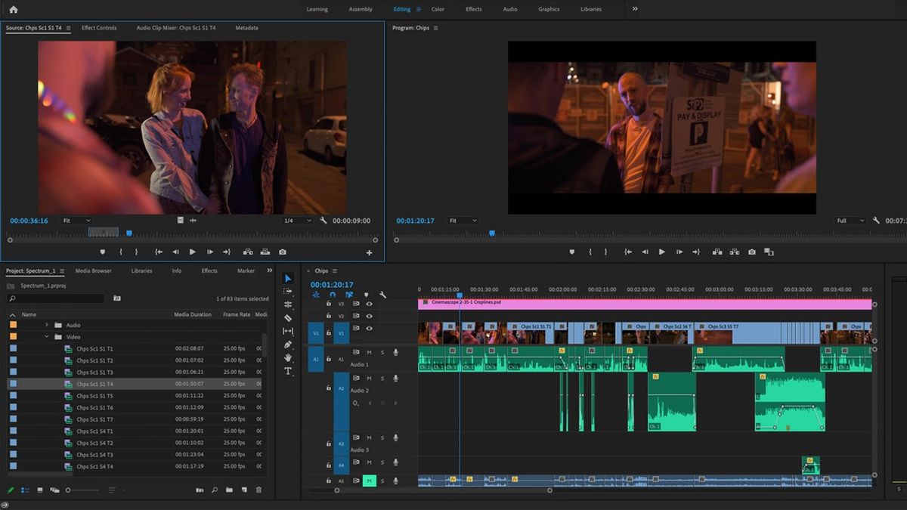Open the Effect Controls tab
The height and width of the screenshot is (510, 907).
[x=98, y=27]
